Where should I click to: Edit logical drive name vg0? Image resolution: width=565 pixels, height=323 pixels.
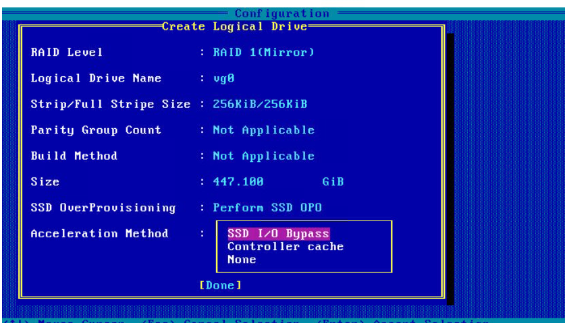point(223,78)
